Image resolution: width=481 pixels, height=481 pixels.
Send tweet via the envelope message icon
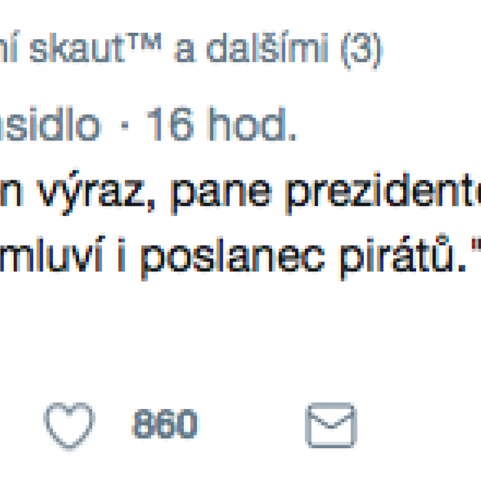331,425
